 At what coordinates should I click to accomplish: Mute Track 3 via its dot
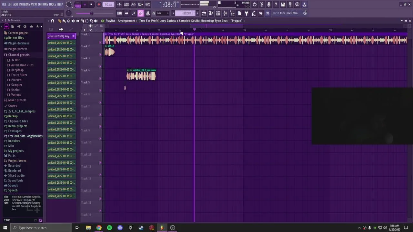100,66
